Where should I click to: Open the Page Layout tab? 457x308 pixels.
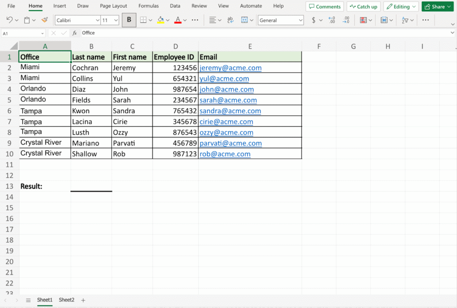(x=113, y=6)
